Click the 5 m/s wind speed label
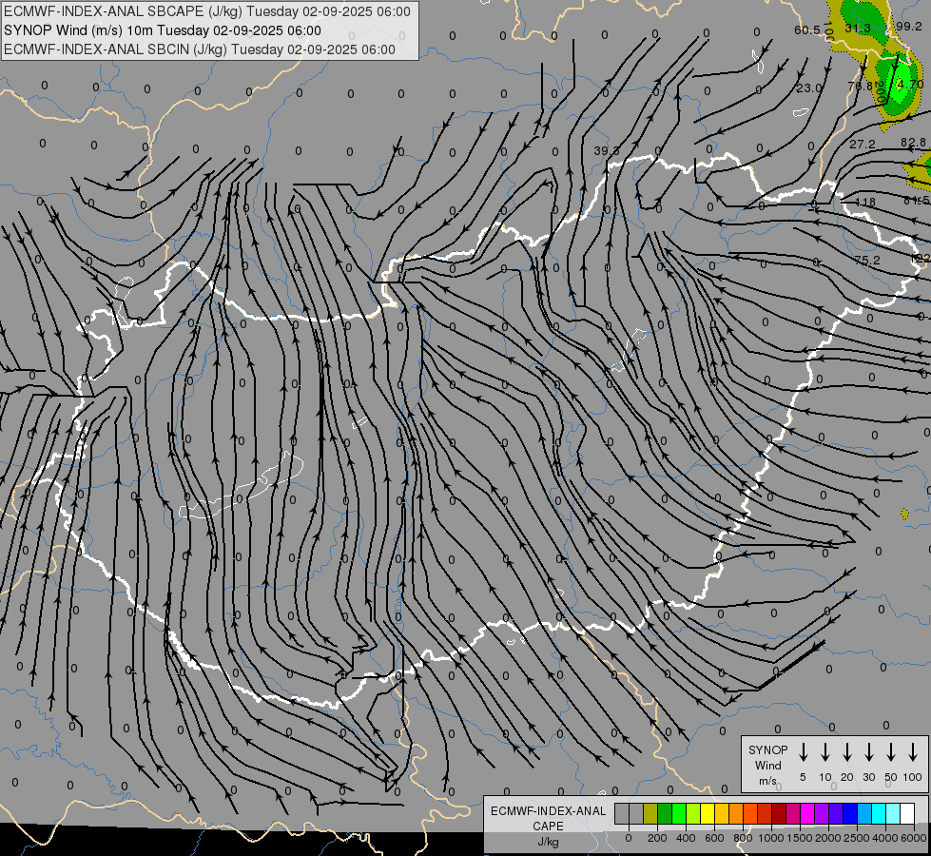This screenshot has width=931, height=856. pos(803,777)
